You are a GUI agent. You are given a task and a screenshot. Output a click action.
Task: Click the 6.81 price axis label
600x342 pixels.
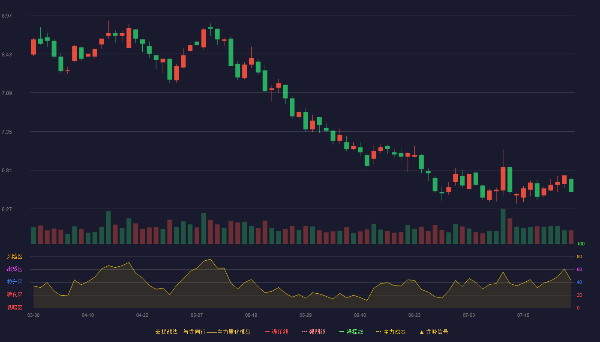click(7, 171)
